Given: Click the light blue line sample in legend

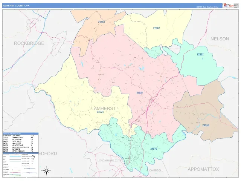Looking at the screenshot, I should tap(15, 156).
